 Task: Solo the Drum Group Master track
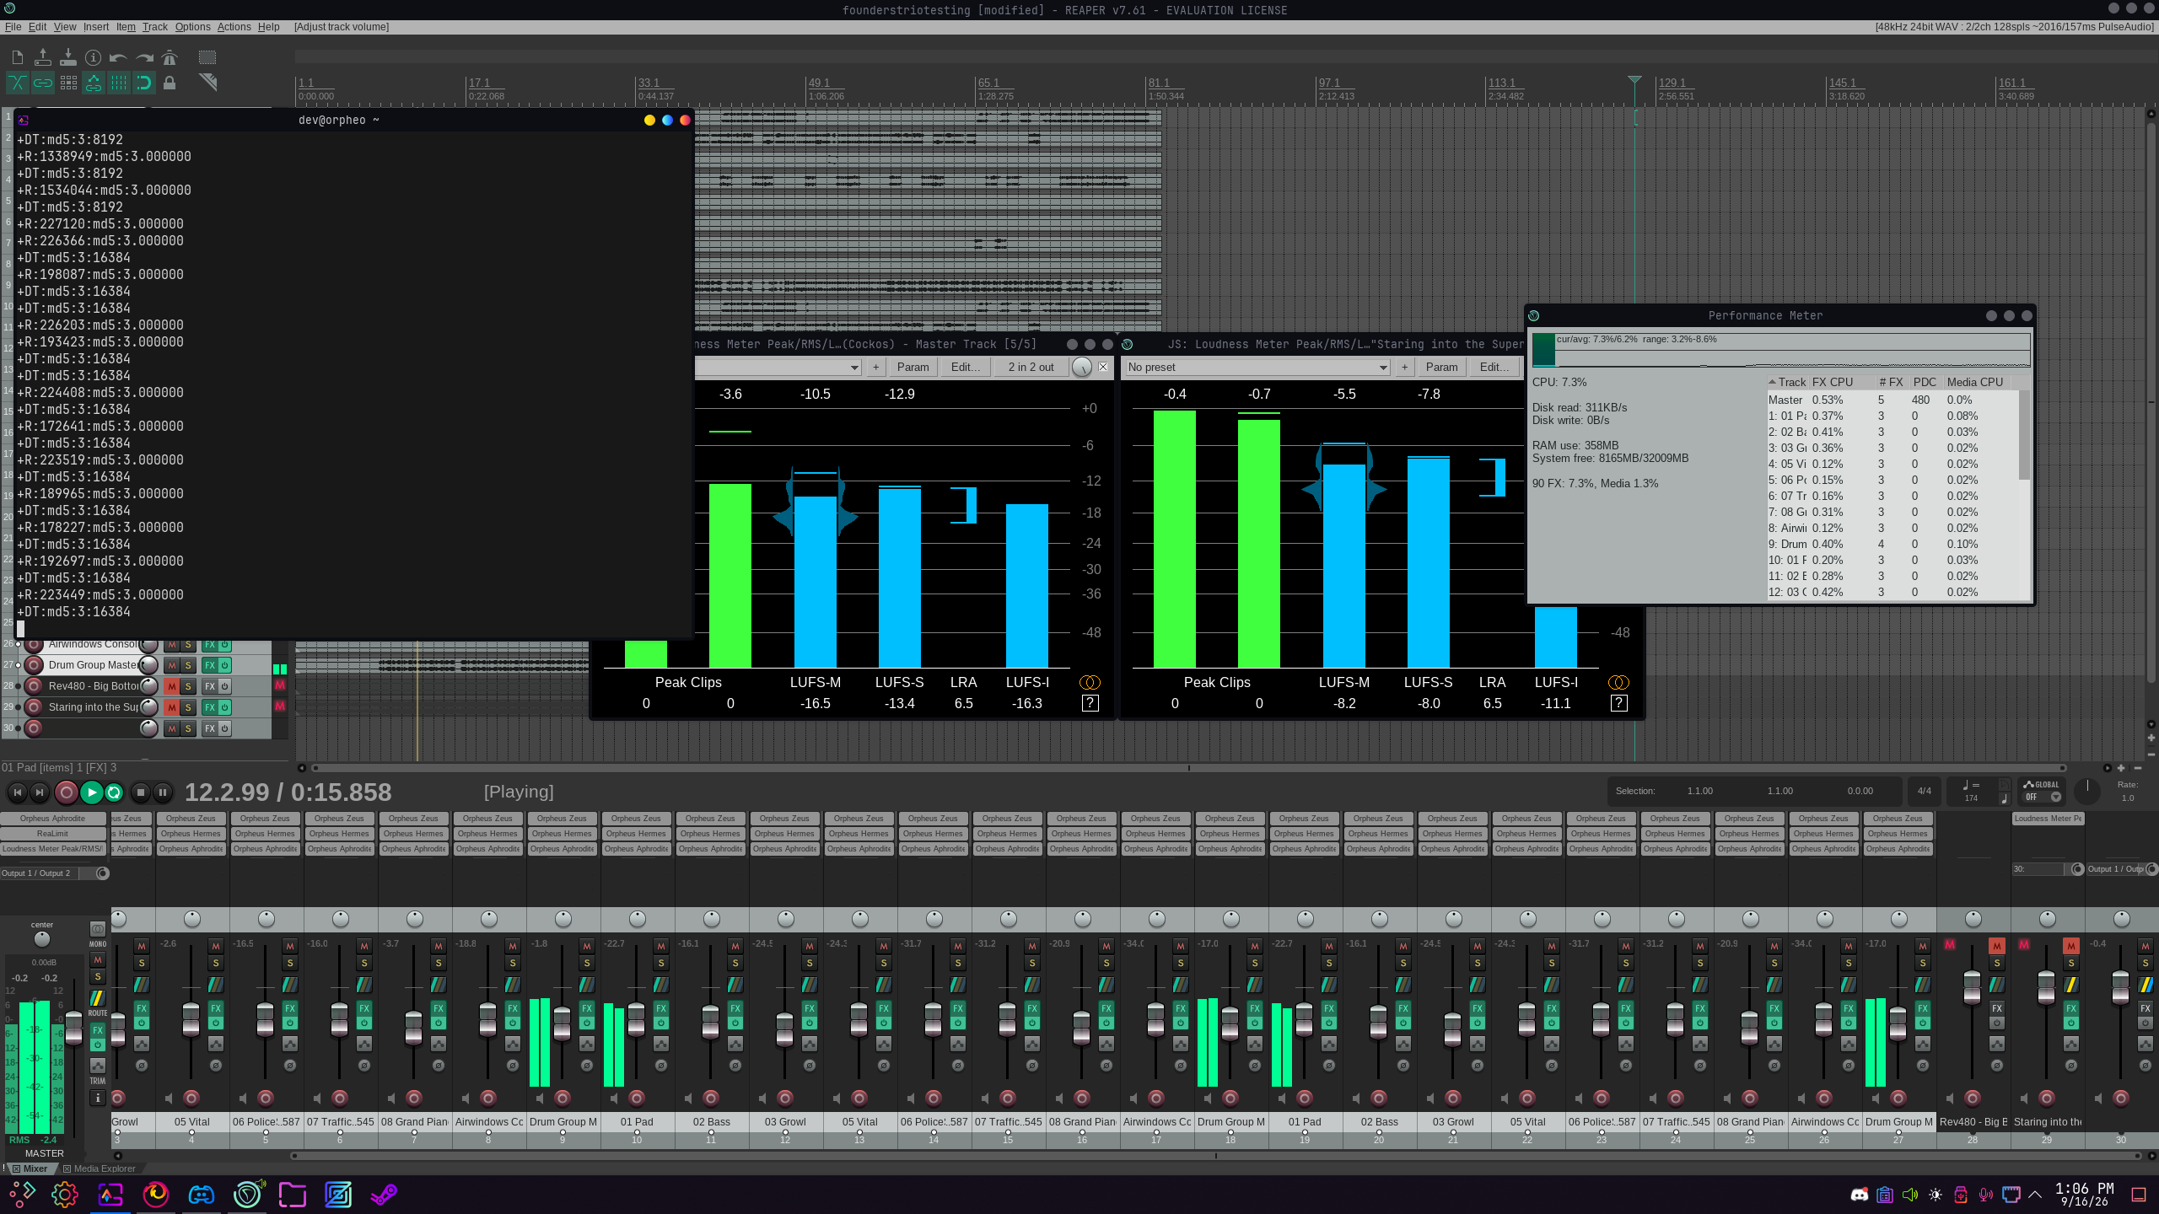coord(188,665)
